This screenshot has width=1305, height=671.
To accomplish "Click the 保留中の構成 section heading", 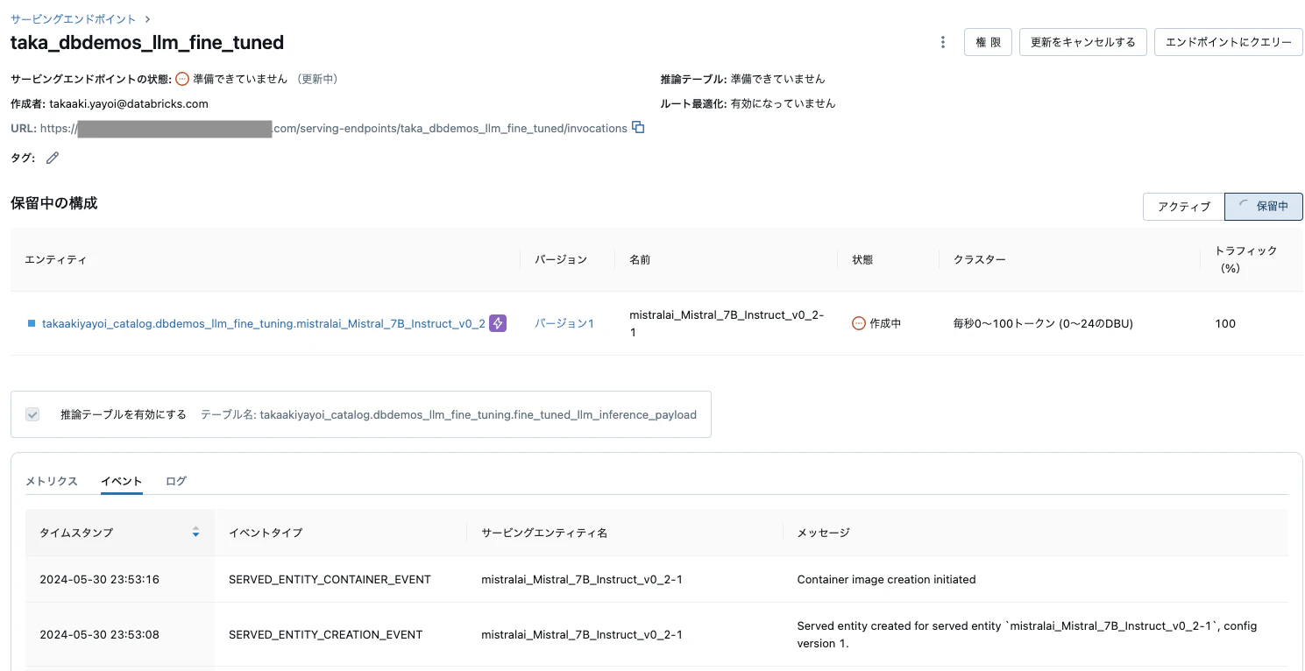I will click(53, 203).
